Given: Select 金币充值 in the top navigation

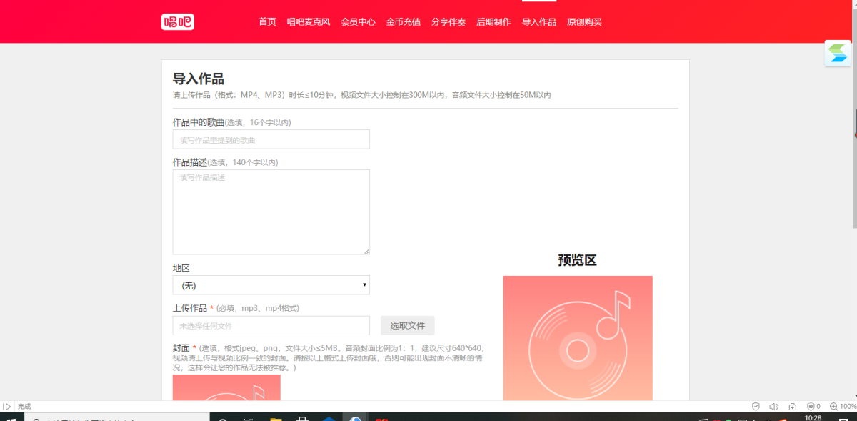Looking at the screenshot, I should [x=404, y=22].
